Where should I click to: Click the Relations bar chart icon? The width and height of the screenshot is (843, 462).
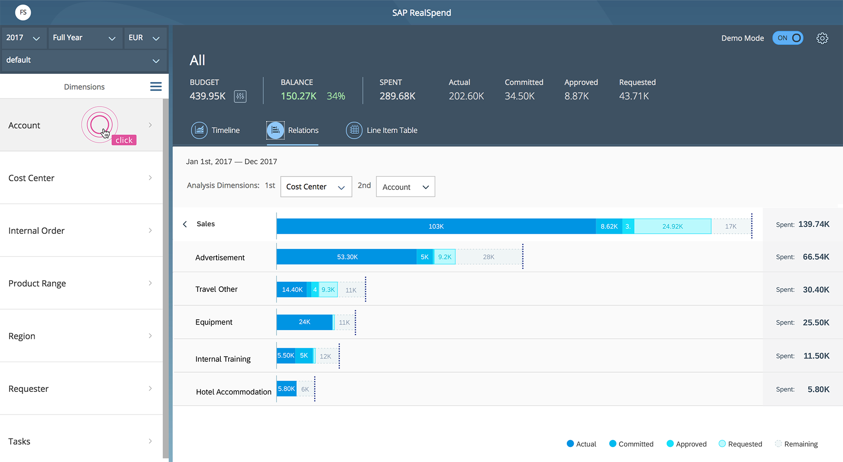[275, 130]
